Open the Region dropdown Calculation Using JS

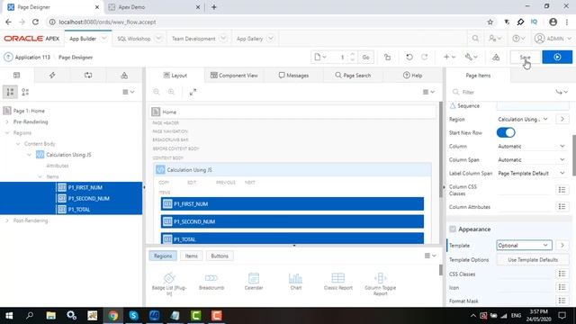[x=524, y=120]
